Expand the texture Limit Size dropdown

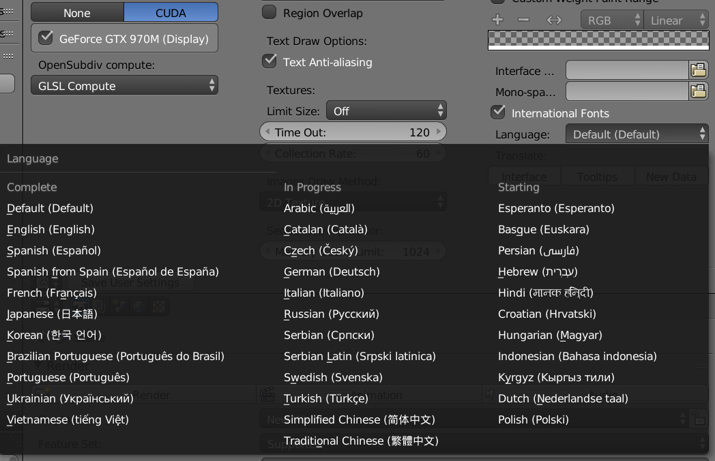click(386, 110)
